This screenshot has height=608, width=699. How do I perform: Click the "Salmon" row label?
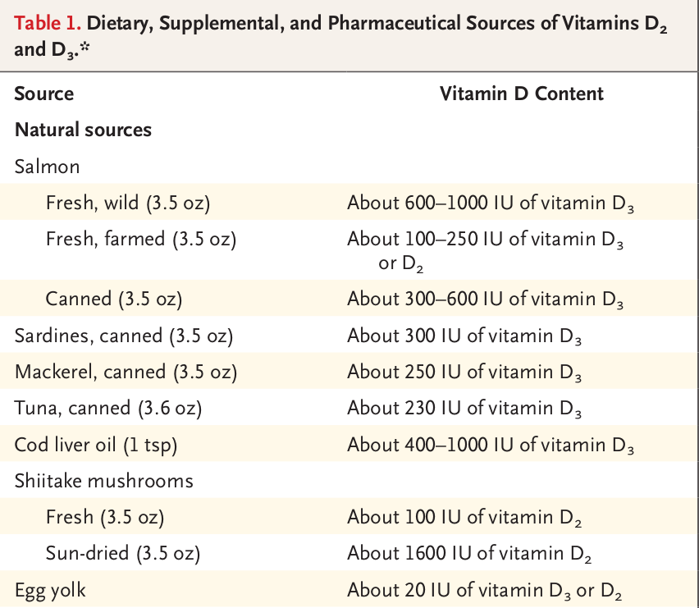[47, 167]
